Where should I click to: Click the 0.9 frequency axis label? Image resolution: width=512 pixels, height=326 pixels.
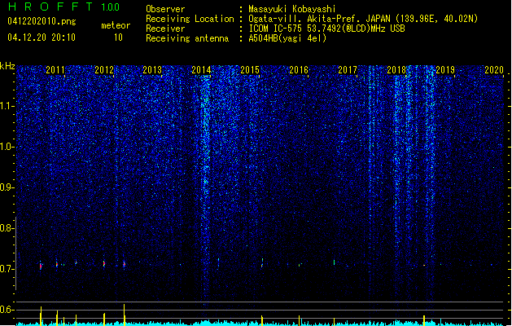[7, 187]
